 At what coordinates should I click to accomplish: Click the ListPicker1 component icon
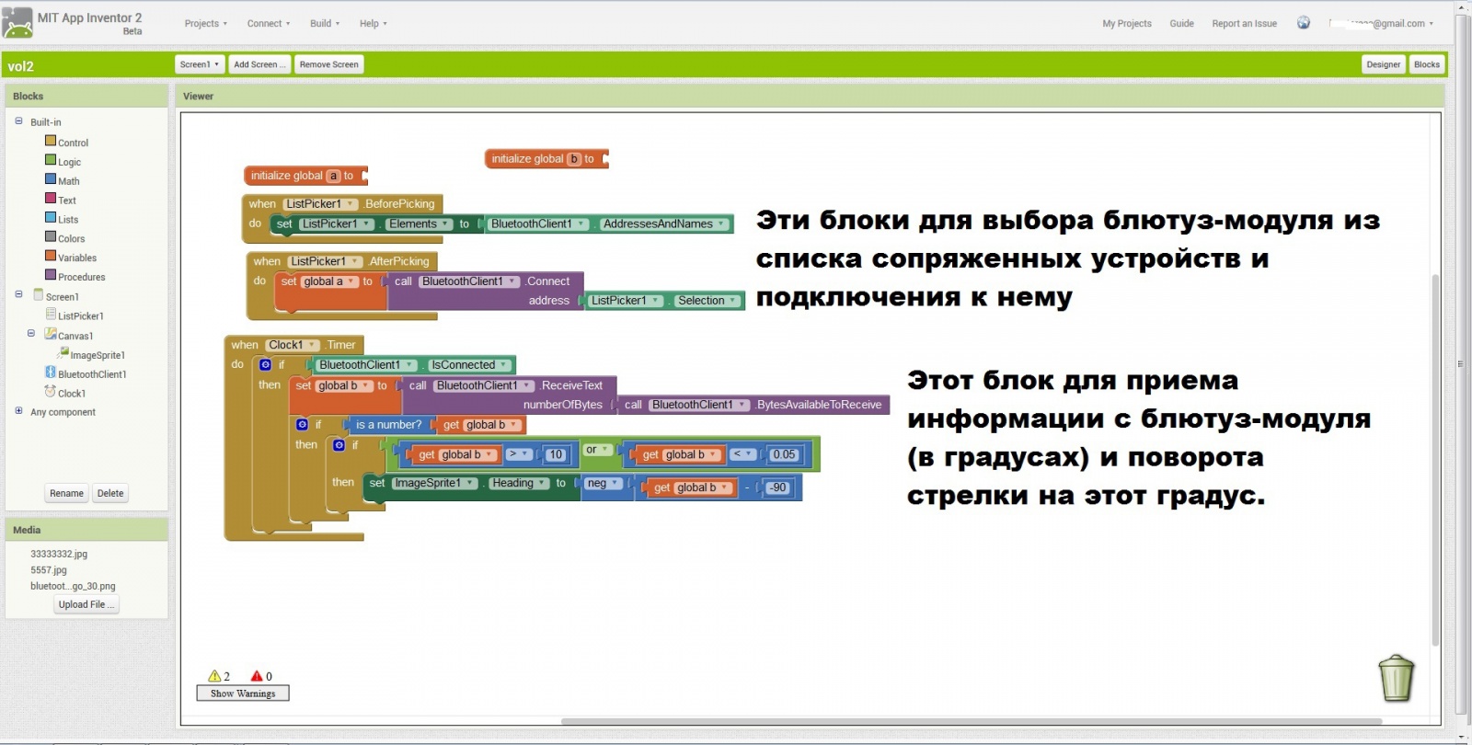click(51, 314)
